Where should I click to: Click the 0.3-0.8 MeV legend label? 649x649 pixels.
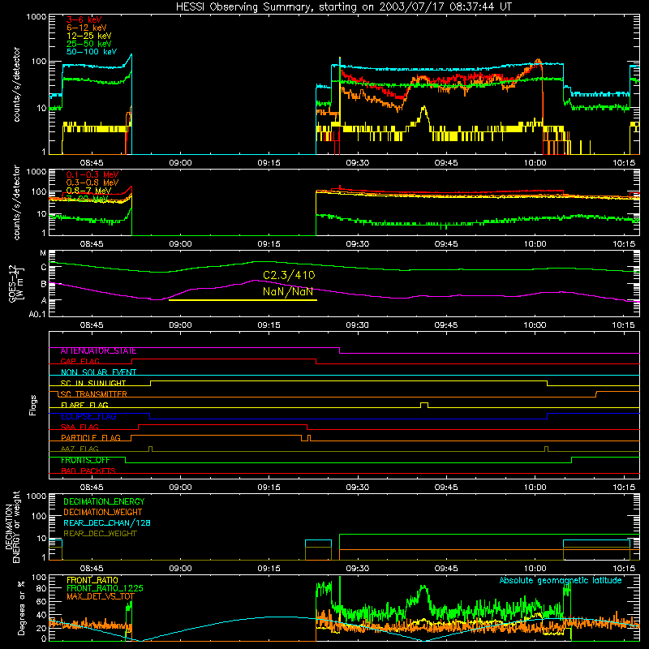(x=92, y=183)
